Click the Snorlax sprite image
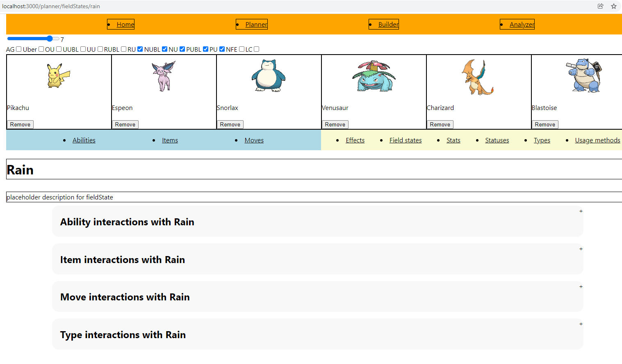 269,76
